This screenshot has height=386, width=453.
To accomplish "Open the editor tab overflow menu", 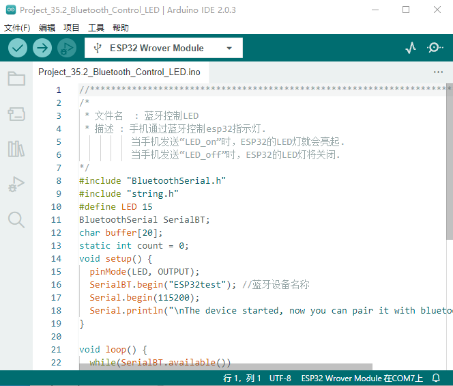I will [x=438, y=72].
